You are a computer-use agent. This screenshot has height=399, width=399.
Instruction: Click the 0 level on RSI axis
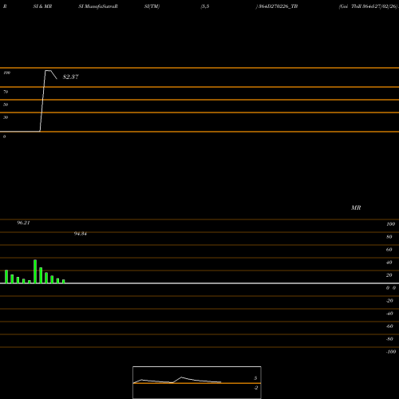coord(4,136)
